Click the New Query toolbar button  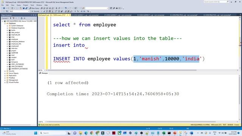tap(34, 8)
